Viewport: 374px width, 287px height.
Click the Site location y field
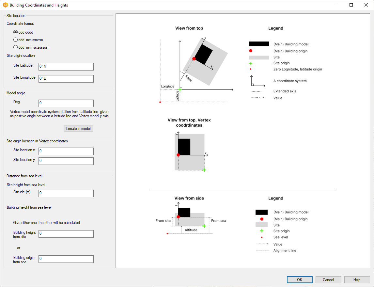pyautogui.click(x=66, y=161)
